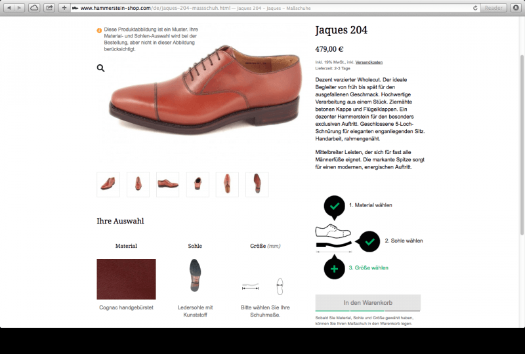Viewport: 525px width, 354px height.
Task: Select the second front-view shoe thumbnail
Action: [138, 184]
